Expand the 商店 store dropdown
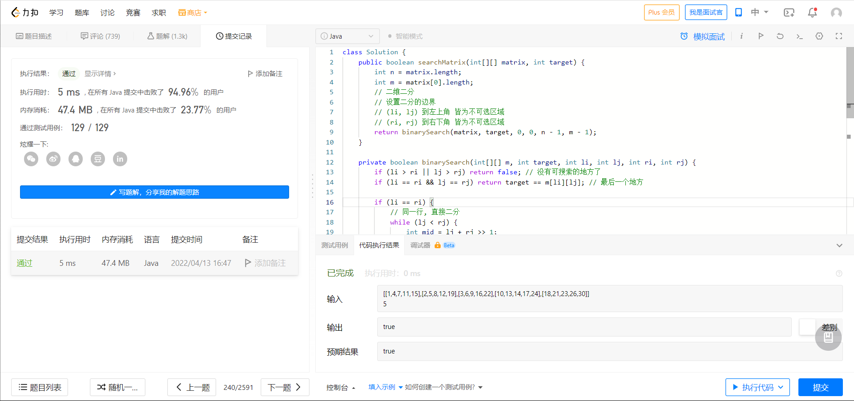The height and width of the screenshot is (401, 854). coord(193,12)
